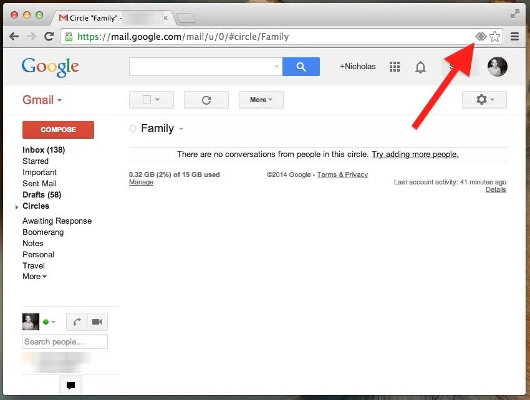The width and height of the screenshot is (530, 400).
Task: Open the Notes label
Action: tap(33, 243)
